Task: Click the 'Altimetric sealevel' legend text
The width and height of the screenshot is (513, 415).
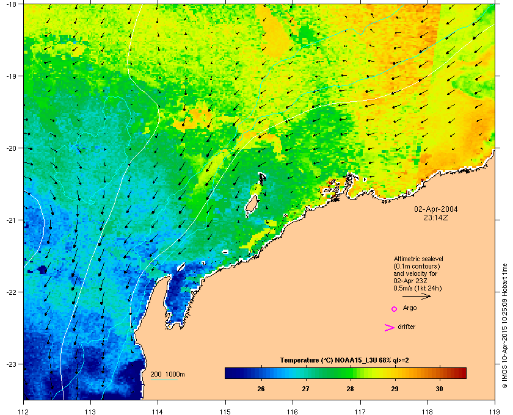Action: [x=418, y=259]
